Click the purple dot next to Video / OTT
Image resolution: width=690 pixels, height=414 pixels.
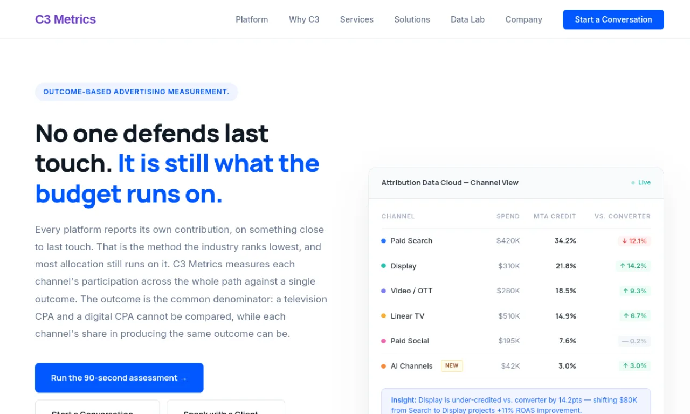tap(384, 291)
